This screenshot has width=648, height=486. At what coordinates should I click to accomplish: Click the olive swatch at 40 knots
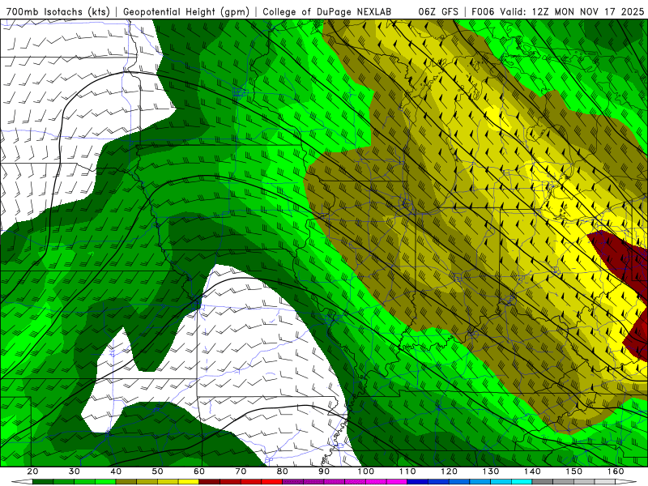126,481
